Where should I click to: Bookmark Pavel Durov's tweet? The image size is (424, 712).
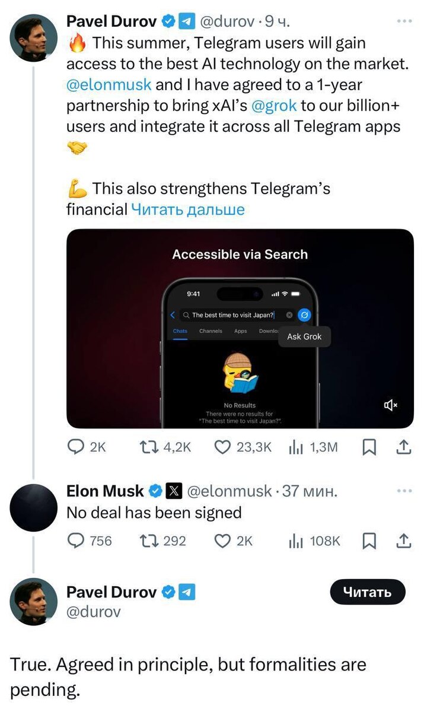(x=369, y=447)
